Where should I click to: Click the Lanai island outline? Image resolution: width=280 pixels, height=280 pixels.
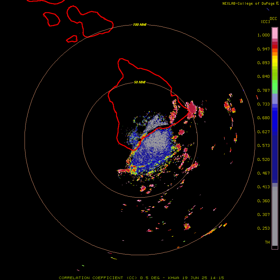pyautogui.click(x=52, y=19)
